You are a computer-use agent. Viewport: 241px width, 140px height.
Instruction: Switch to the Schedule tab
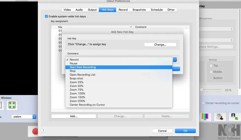[x=157, y=10]
